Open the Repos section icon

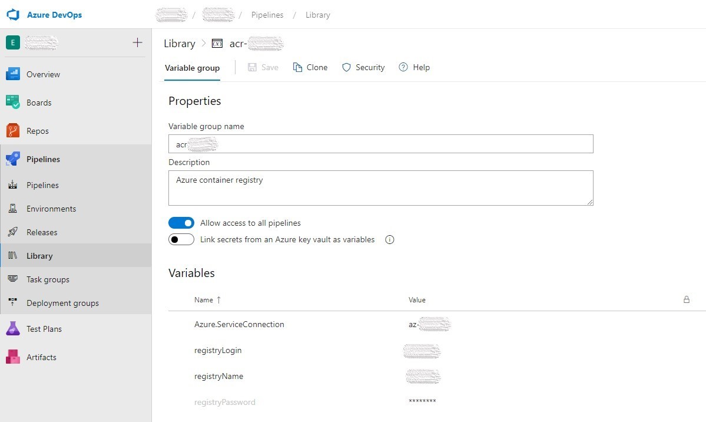pyautogui.click(x=13, y=131)
